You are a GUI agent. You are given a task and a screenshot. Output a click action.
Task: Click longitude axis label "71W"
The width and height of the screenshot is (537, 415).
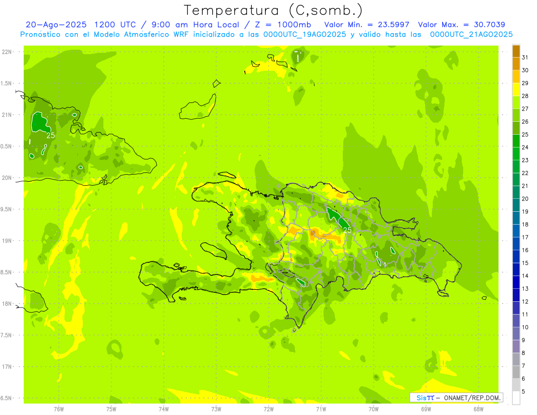point(321,409)
